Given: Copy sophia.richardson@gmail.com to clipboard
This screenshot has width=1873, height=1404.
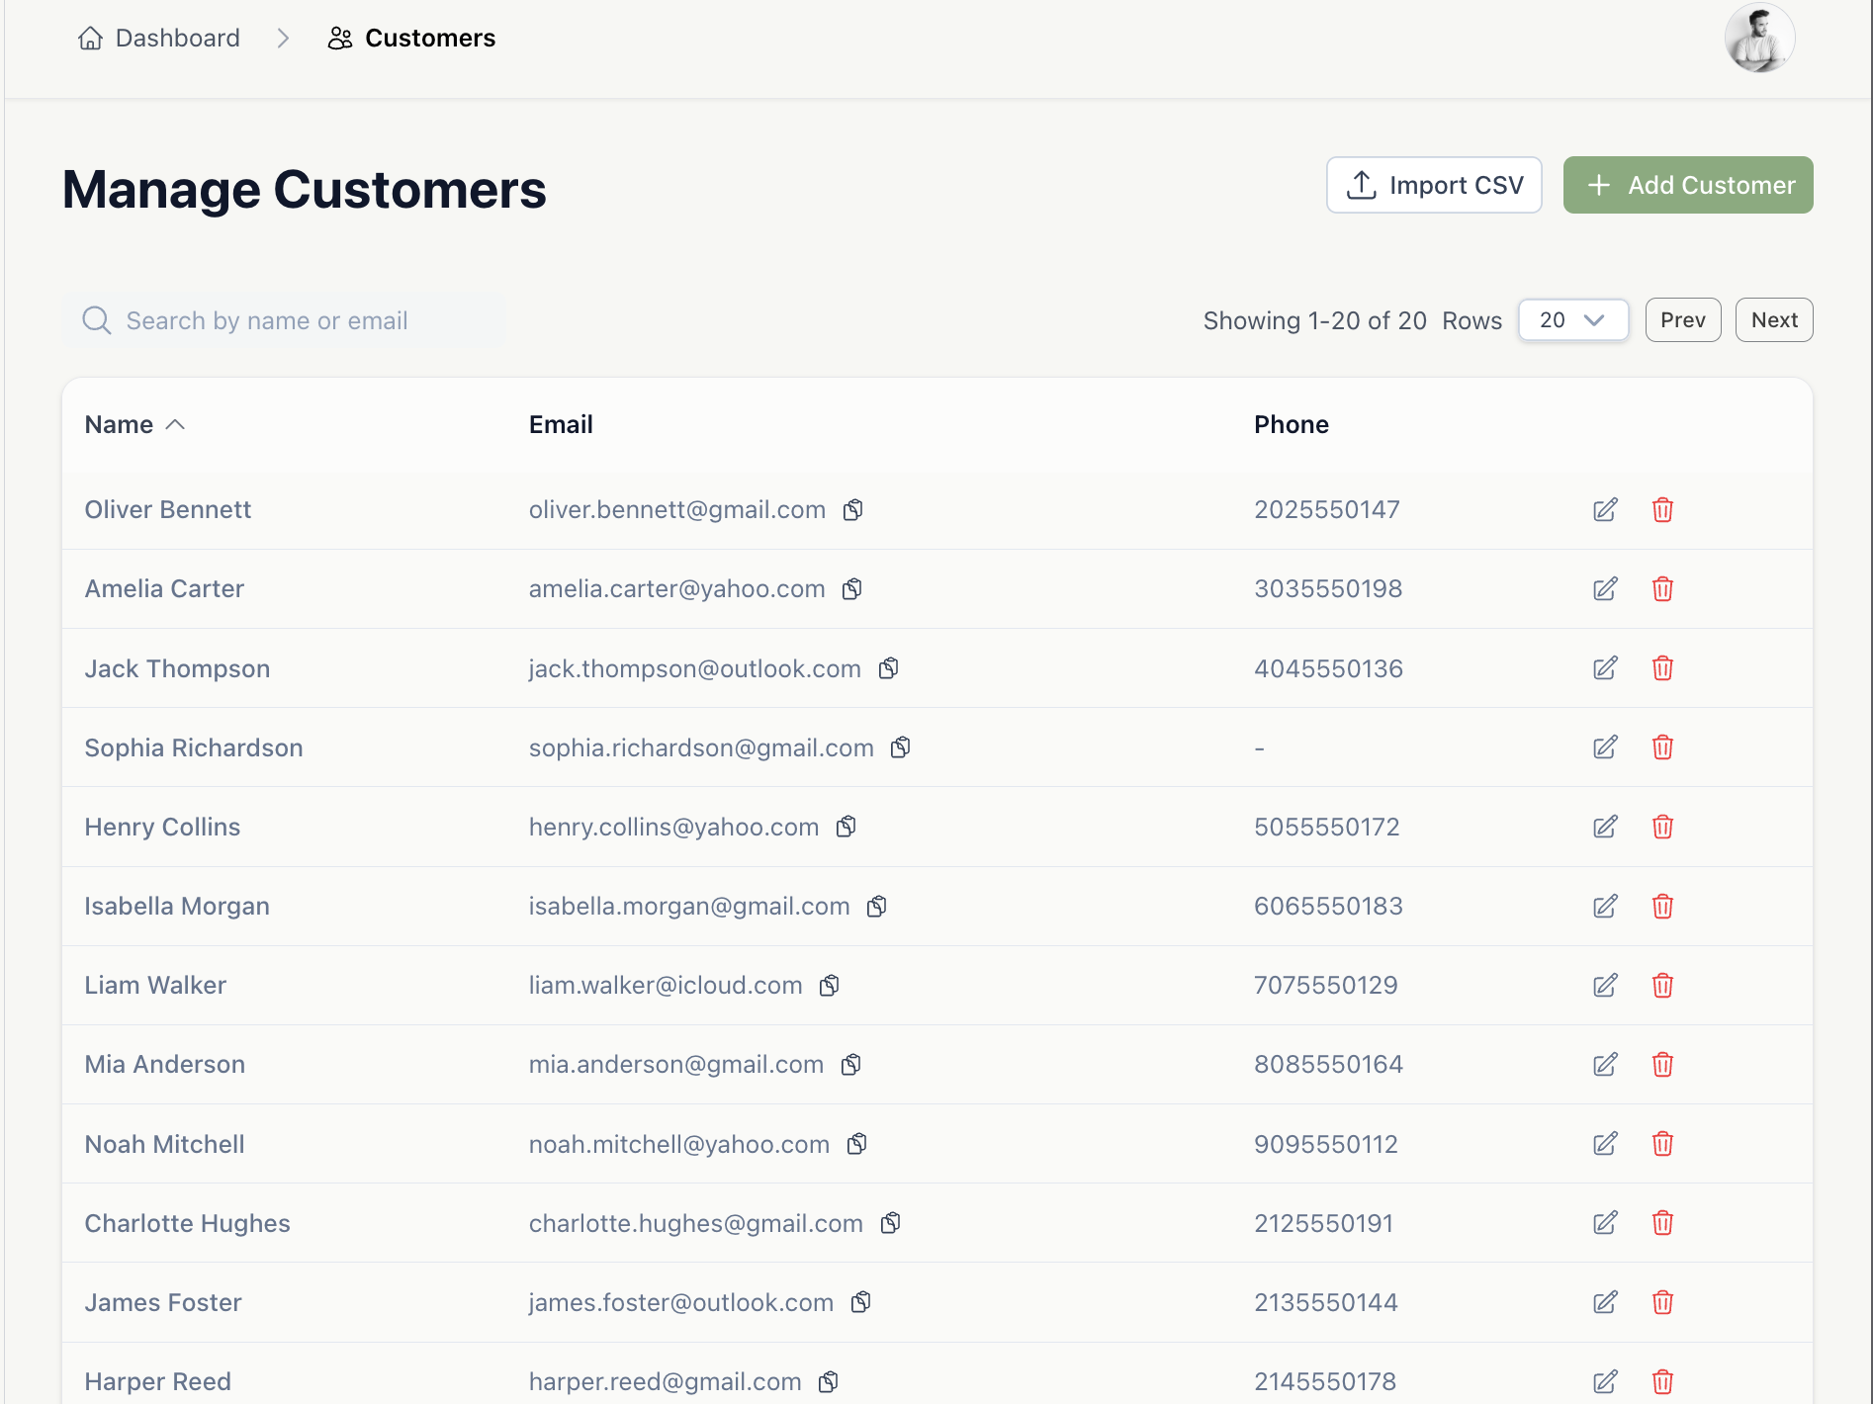Looking at the screenshot, I should pyautogui.click(x=900, y=747).
